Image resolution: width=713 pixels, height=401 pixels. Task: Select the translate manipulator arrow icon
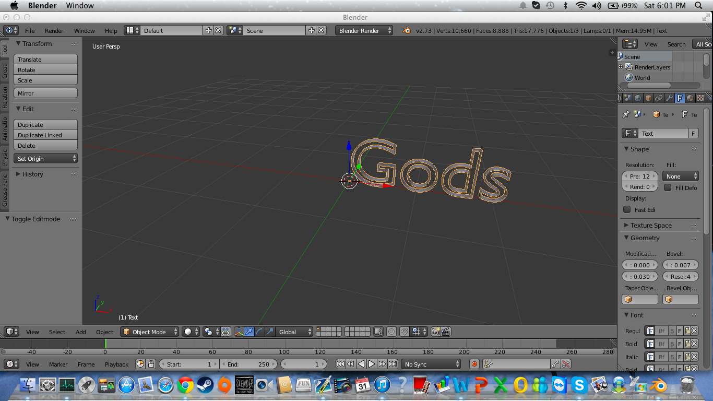click(249, 332)
